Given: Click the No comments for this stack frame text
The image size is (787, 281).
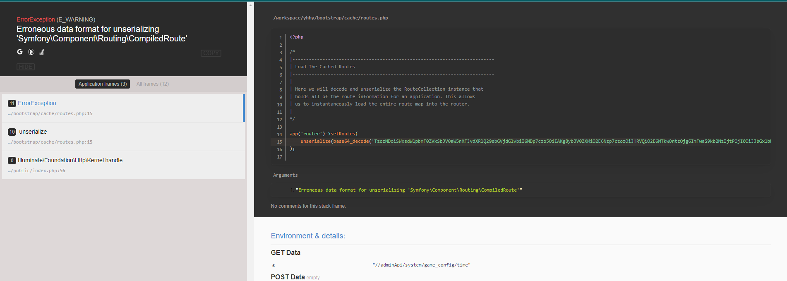Looking at the screenshot, I should pos(308,206).
